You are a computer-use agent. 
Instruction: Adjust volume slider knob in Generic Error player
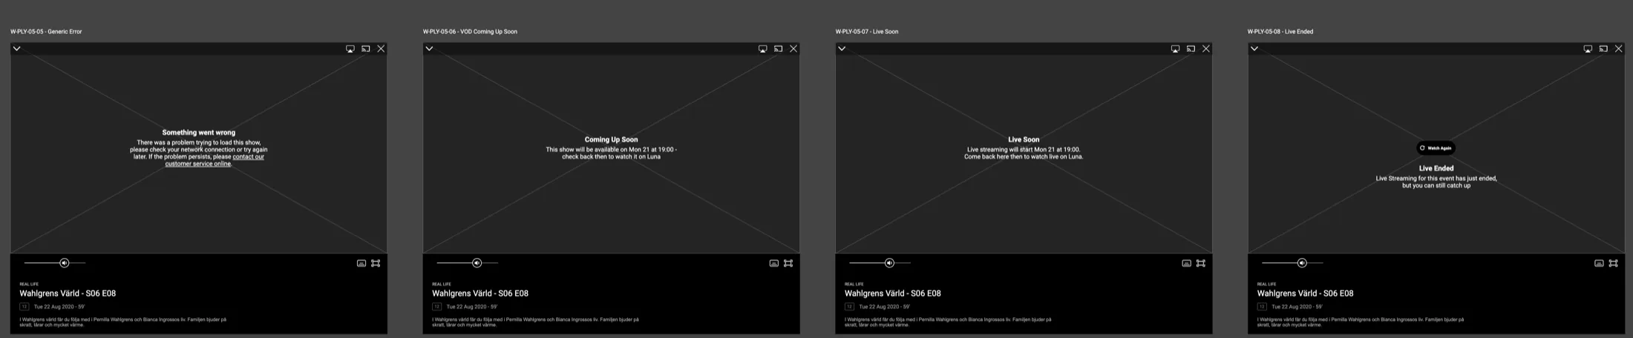(65, 263)
